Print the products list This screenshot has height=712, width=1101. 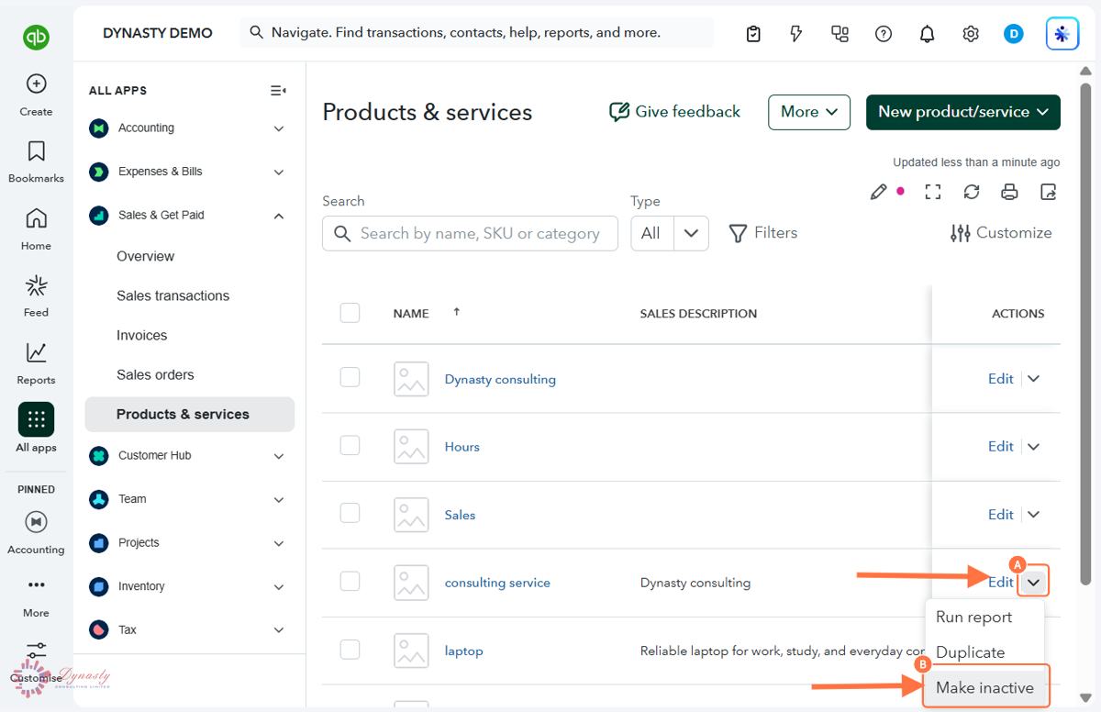coord(1009,192)
